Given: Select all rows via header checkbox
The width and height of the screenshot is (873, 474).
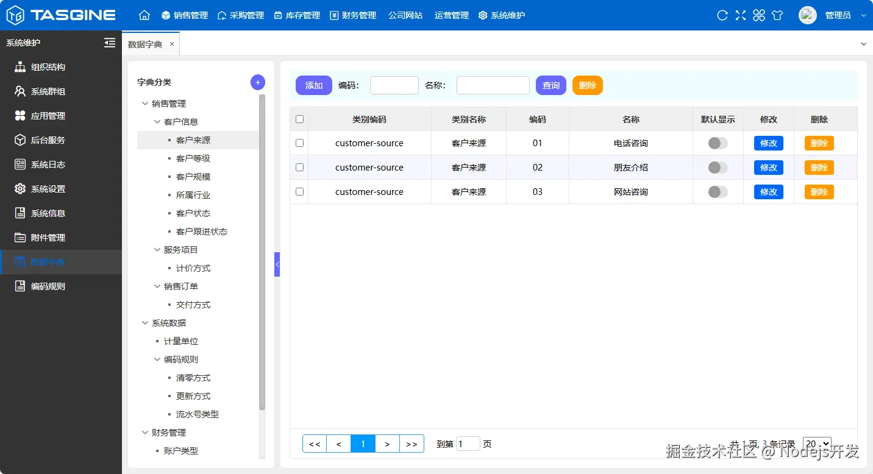Looking at the screenshot, I should 299,119.
